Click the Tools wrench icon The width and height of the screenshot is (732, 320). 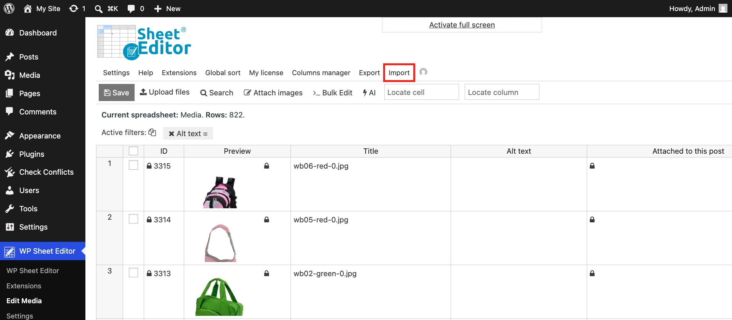point(10,209)
